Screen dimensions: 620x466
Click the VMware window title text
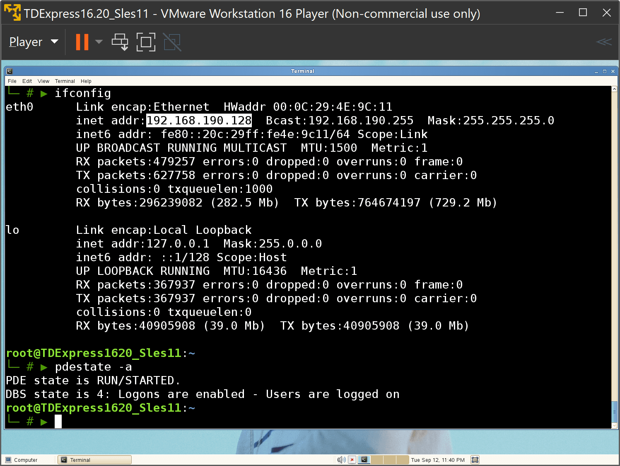pos(252,14)
